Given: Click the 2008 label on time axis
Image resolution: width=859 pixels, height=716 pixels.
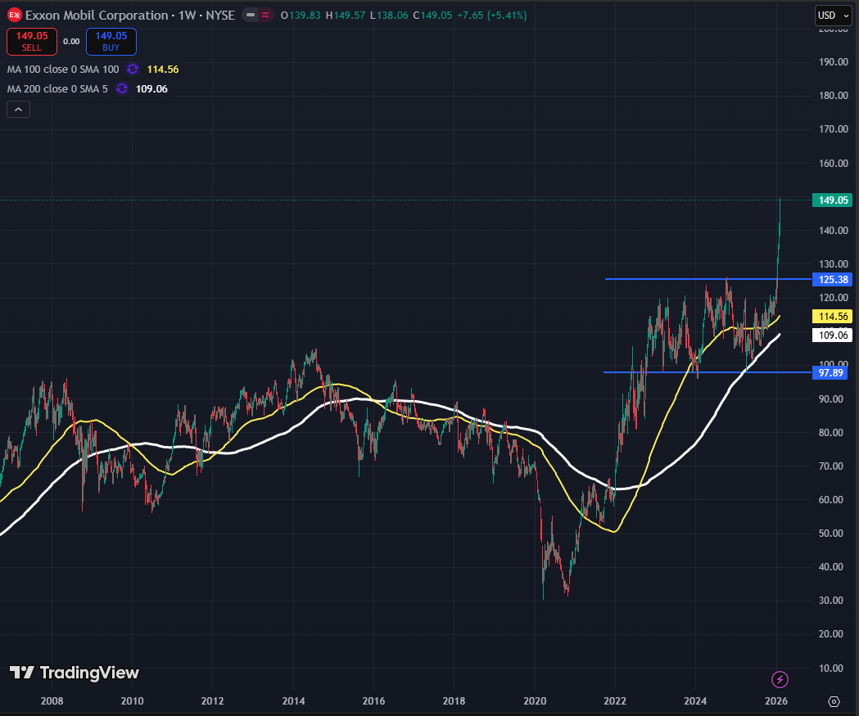Looking at the screenshot, I should pyautogui.click(x=52, y=700).
